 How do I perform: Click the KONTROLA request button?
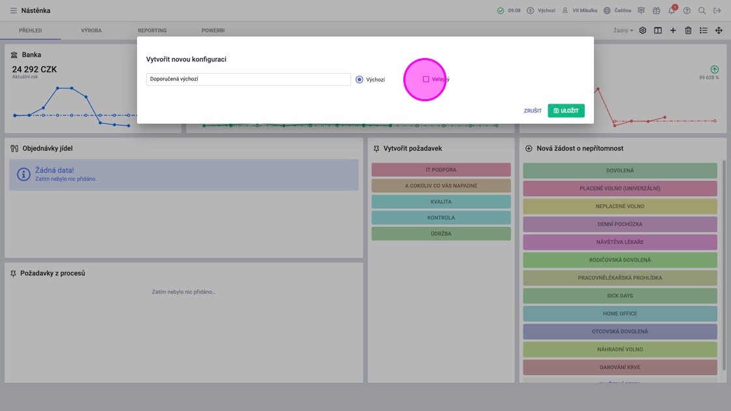point(441,218)
